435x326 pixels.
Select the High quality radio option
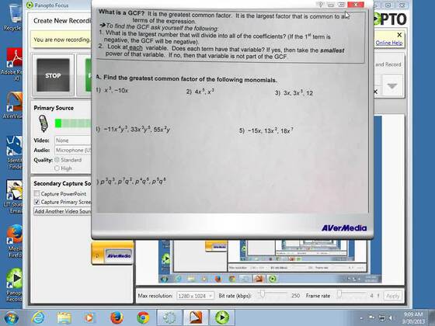point(57,168)
